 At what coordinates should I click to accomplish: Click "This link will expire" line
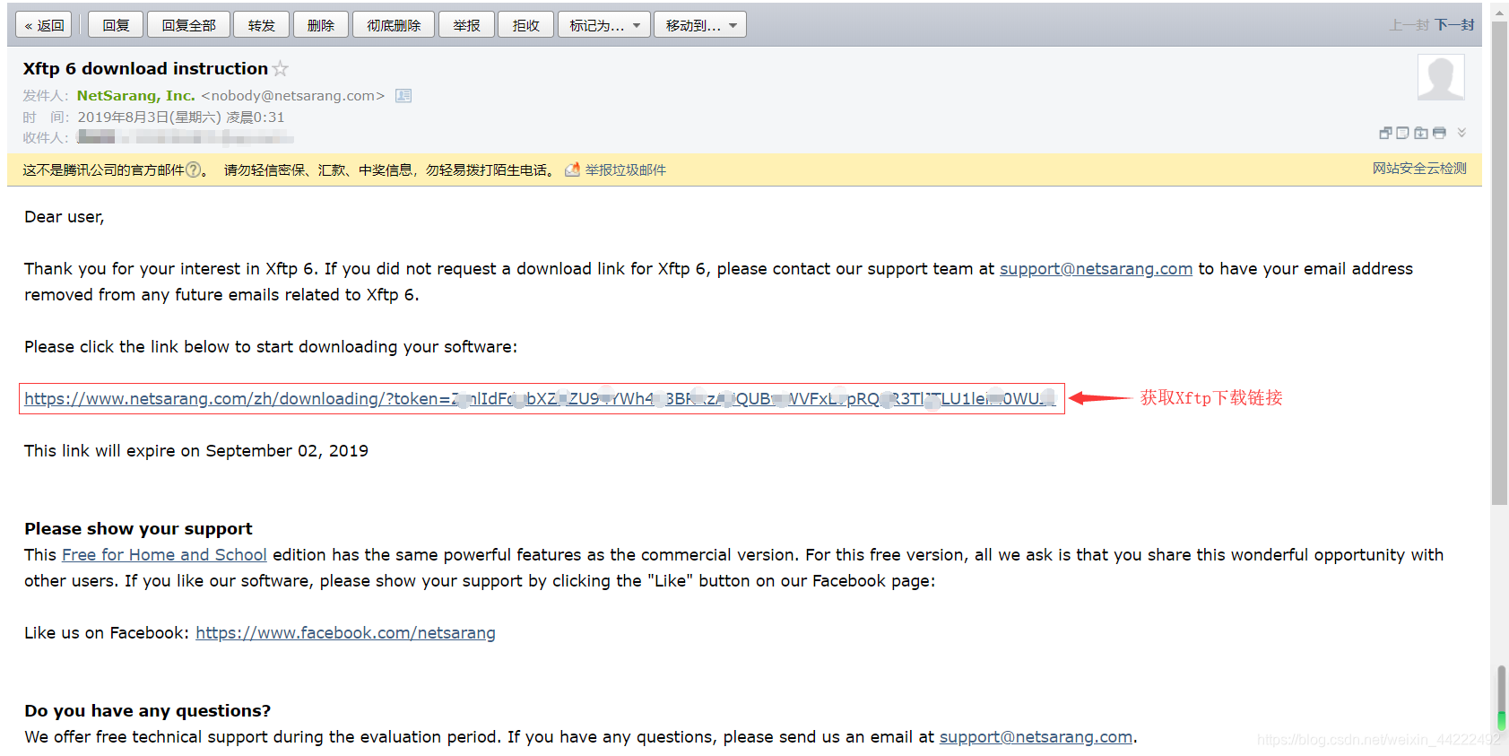196,451
